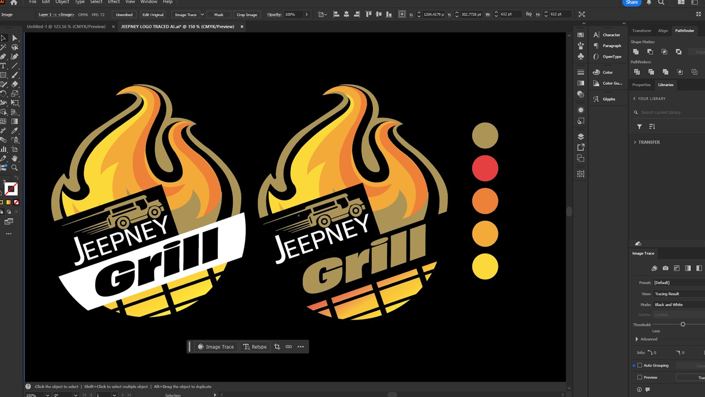Open the Asset Export panel icon
Viewport: 705px width, 397px height.
tap(581, 147)
